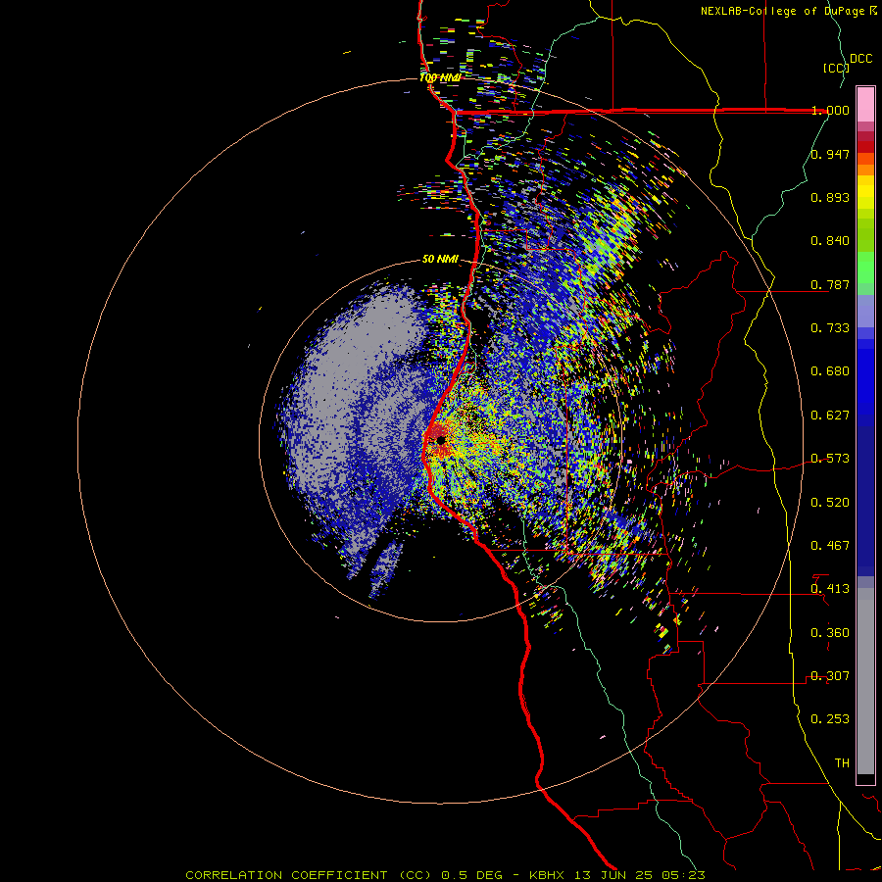Click the [CC] label near the legend
Viewport: 882px width, 882px height.
(836, 68)
